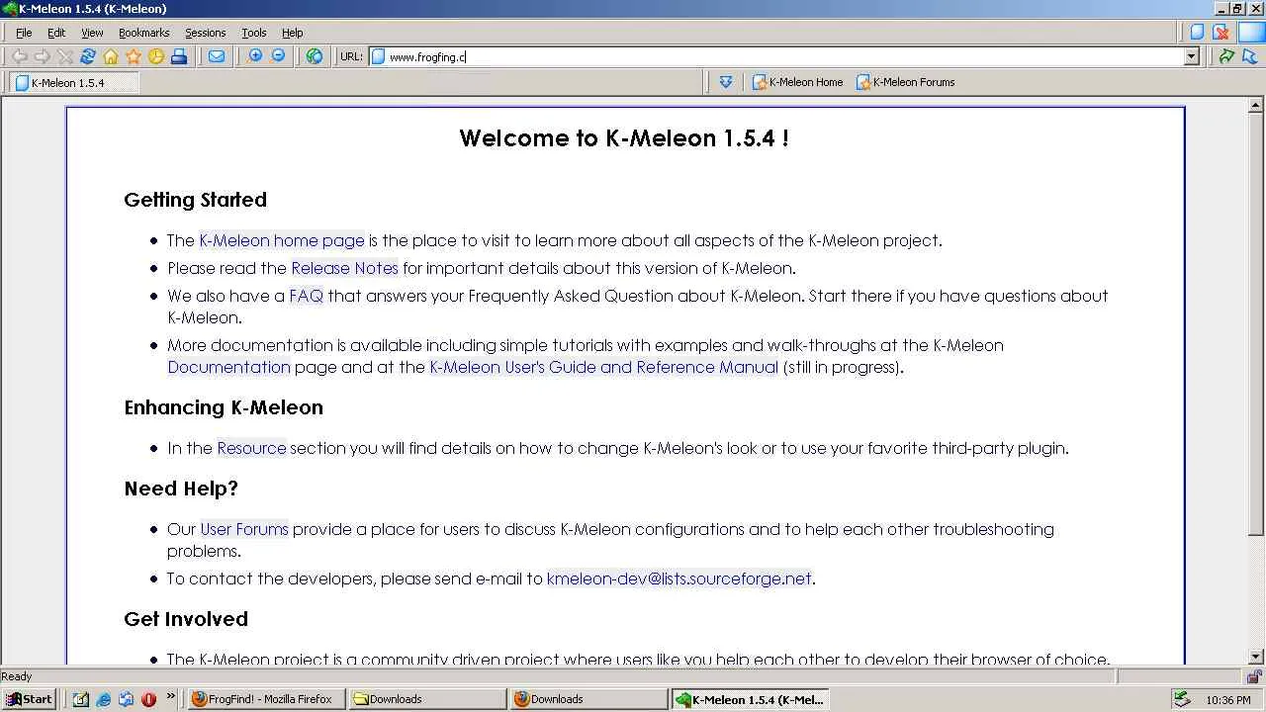Open the View menu
This screenshot has height=712, width=1266.
click(92, 33)
